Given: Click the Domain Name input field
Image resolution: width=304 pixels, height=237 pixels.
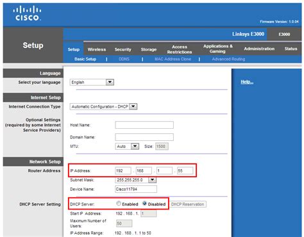Looking at the screenshot, I should tap(144, 137).
